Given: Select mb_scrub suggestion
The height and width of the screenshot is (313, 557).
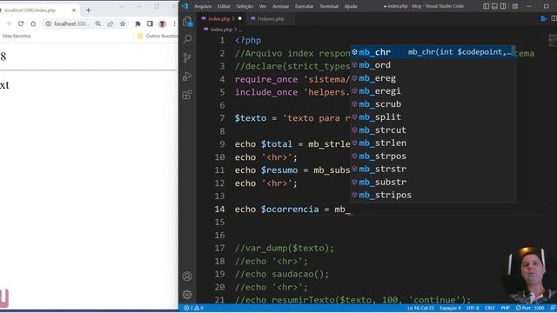Looking at the screenshot, I should click(433, 104).
